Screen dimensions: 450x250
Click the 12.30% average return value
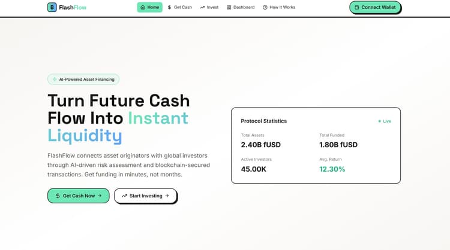tap(332, 169)
